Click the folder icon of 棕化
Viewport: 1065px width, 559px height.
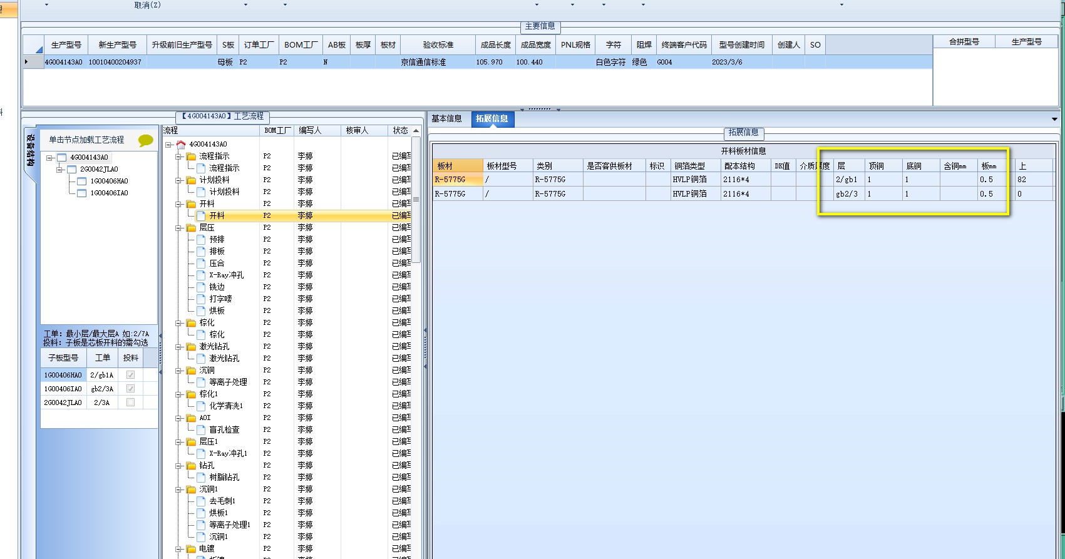pos(191,322)
